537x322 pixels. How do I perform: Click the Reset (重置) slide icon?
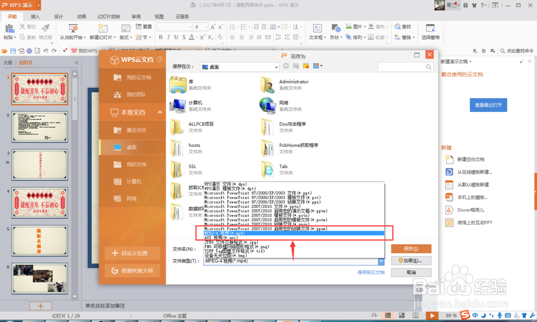coord(139,26)
